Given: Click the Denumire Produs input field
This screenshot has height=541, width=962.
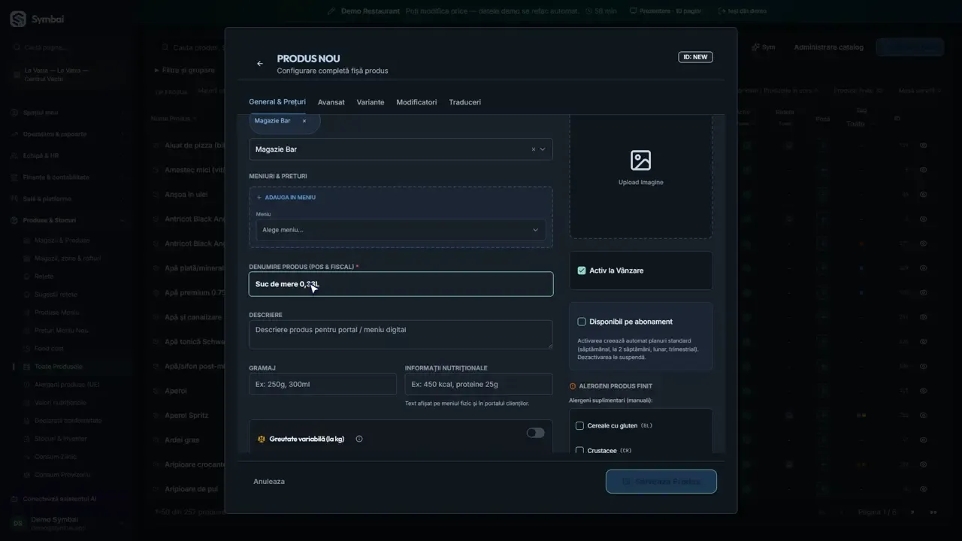Looking at the screenshot, I should pos(401,284).
